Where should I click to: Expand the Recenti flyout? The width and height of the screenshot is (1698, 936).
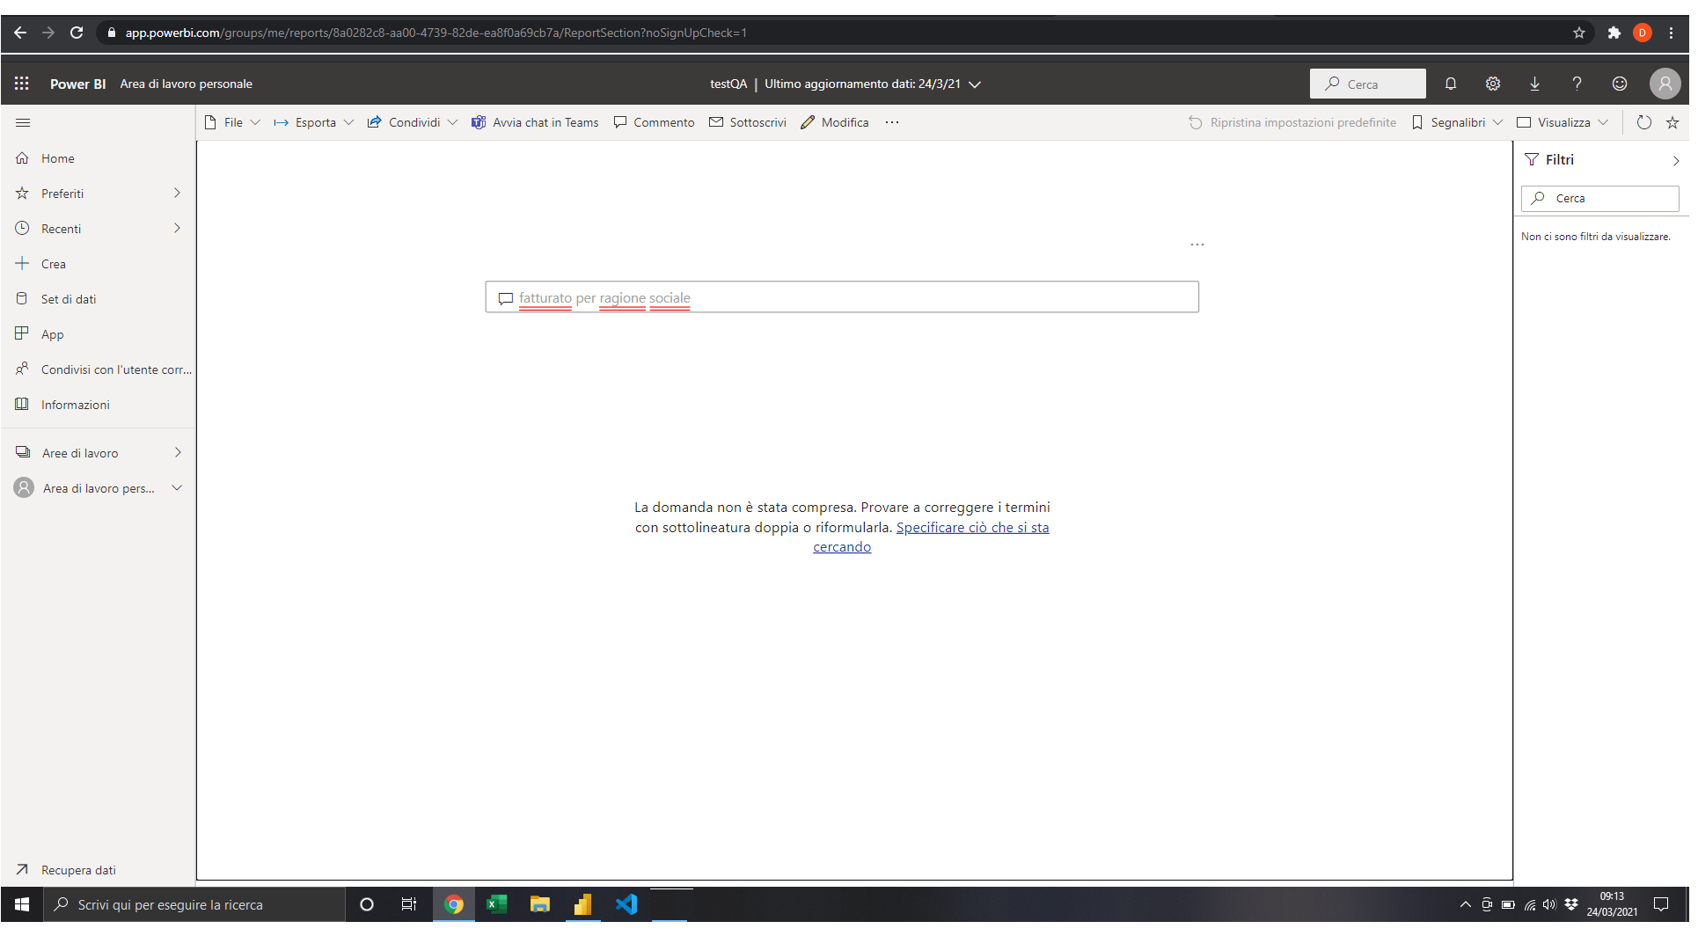coord(178,229)
